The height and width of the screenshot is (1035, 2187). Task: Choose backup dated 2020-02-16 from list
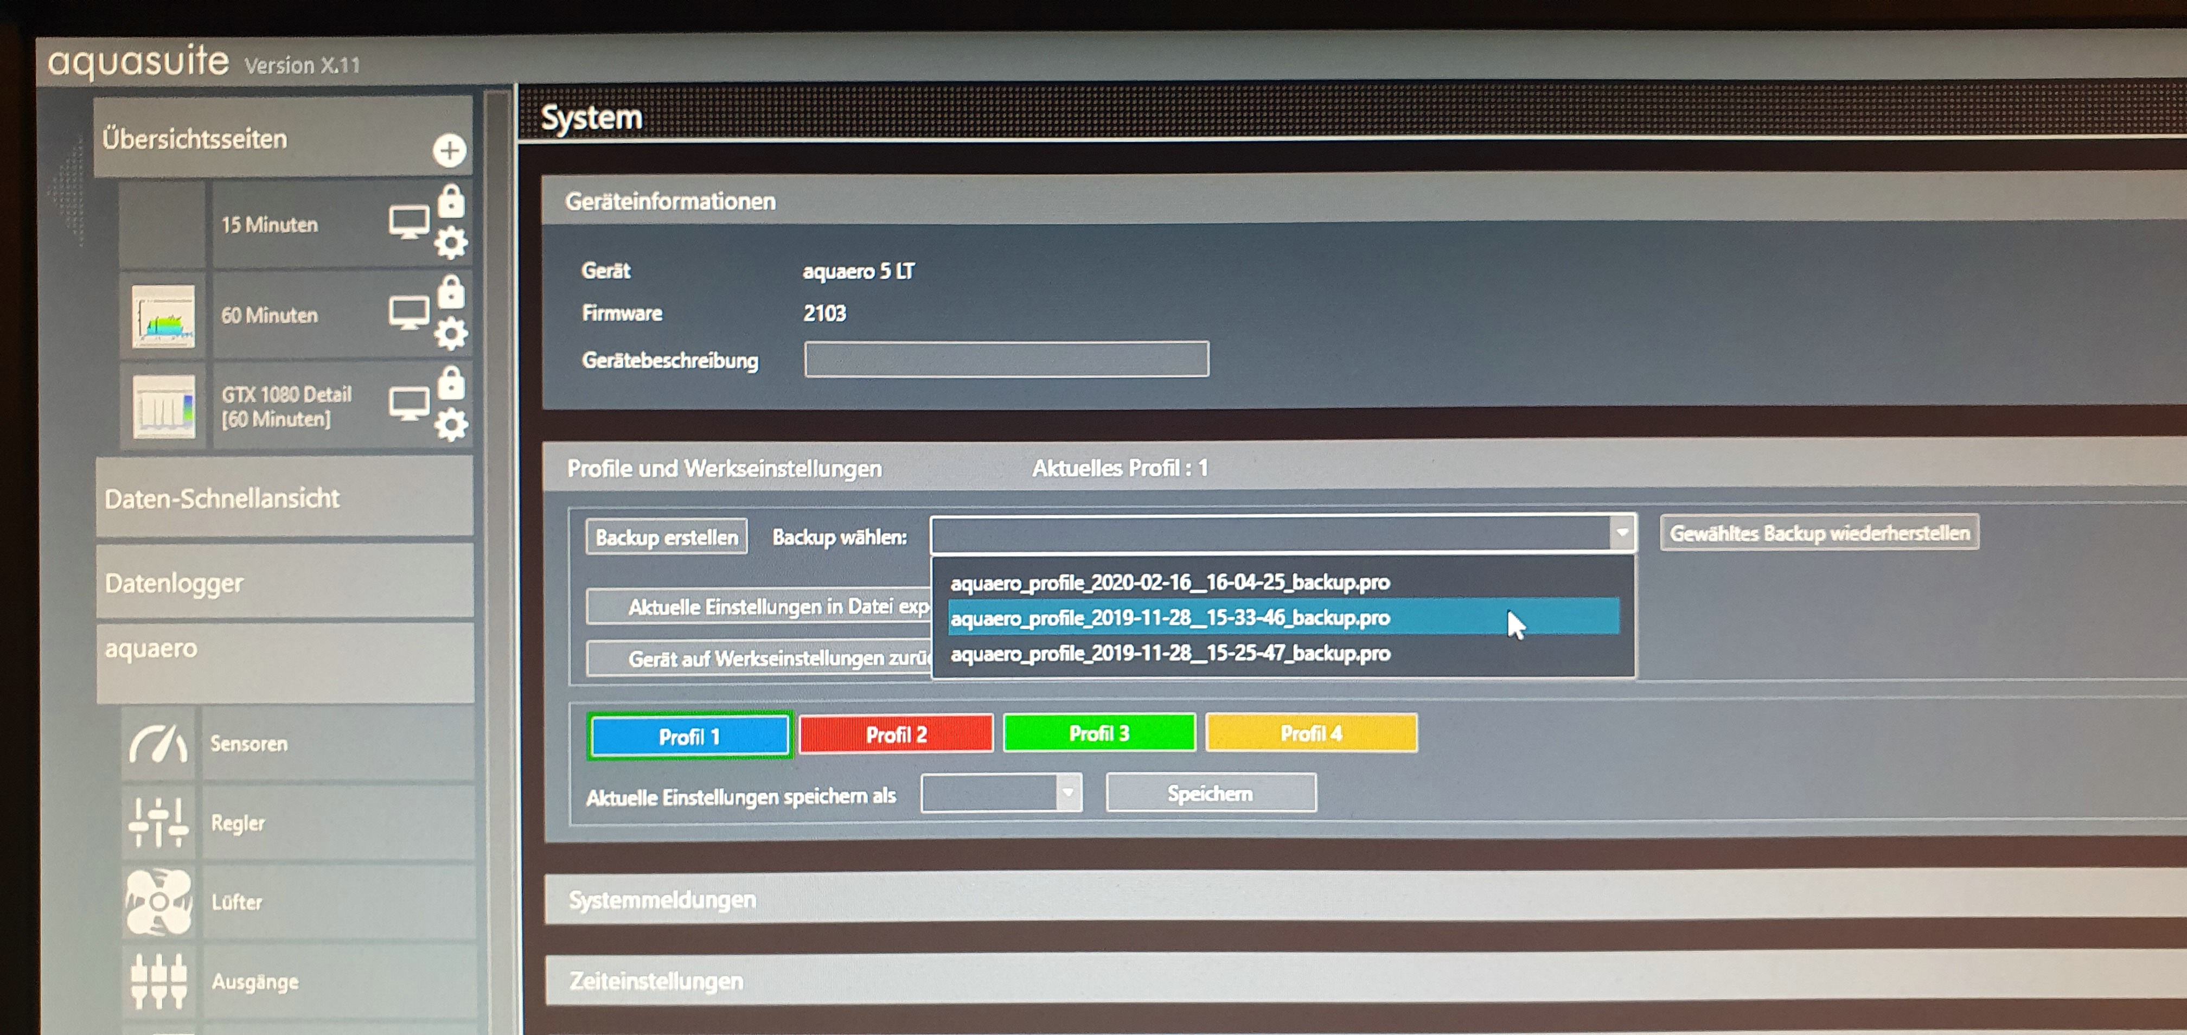1169,583
